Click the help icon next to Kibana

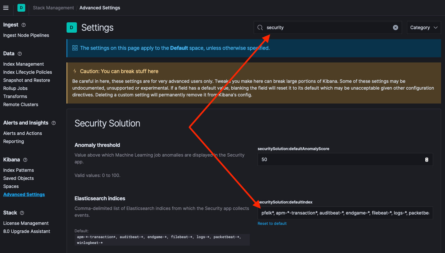[25, 160]
